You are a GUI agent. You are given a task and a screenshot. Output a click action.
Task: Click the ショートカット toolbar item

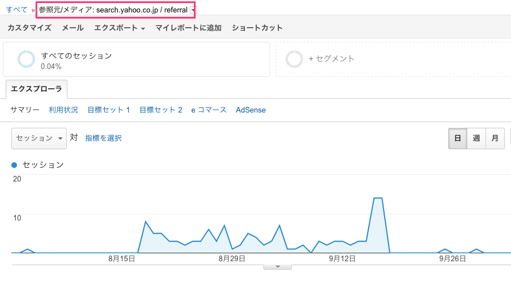[x=257, y=28]
